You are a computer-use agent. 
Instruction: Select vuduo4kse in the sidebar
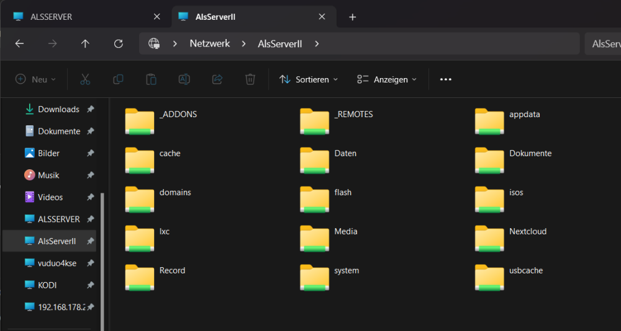point(57,263)
